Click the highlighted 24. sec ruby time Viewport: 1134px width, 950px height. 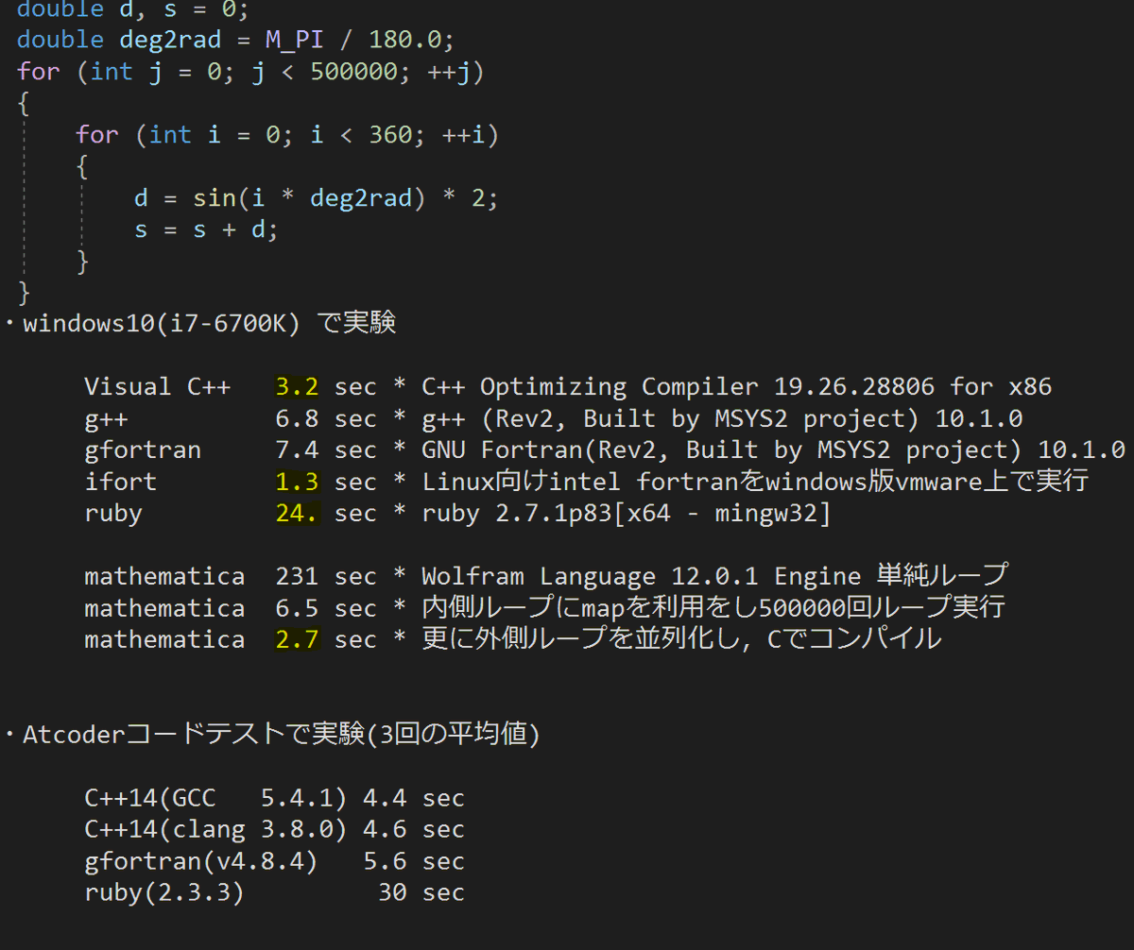pyautogui.click(x=297, y=513)
